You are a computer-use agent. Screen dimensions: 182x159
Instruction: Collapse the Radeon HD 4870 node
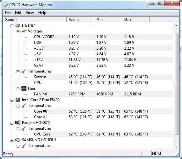pyautogui.click(x=12, y=123)
